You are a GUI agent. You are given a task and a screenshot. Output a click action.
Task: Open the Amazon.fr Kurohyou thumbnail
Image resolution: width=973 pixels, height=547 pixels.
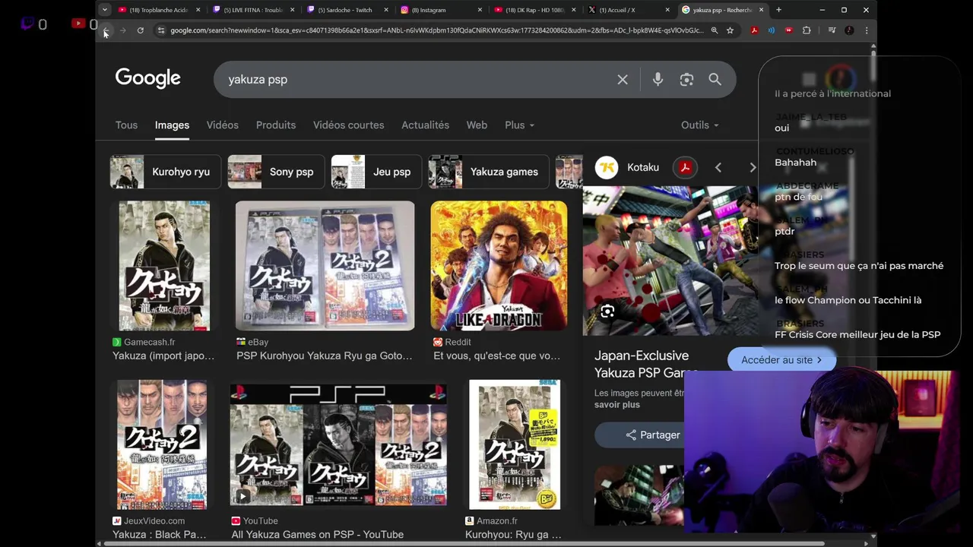tap(515, 445)
